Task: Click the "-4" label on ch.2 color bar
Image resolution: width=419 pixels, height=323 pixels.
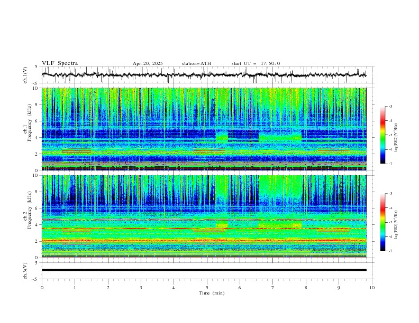Action: click(390, 208)
